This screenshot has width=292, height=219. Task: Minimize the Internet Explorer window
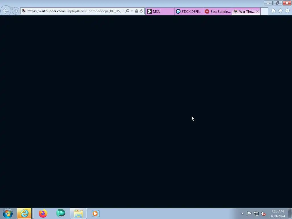coord(268,3)
